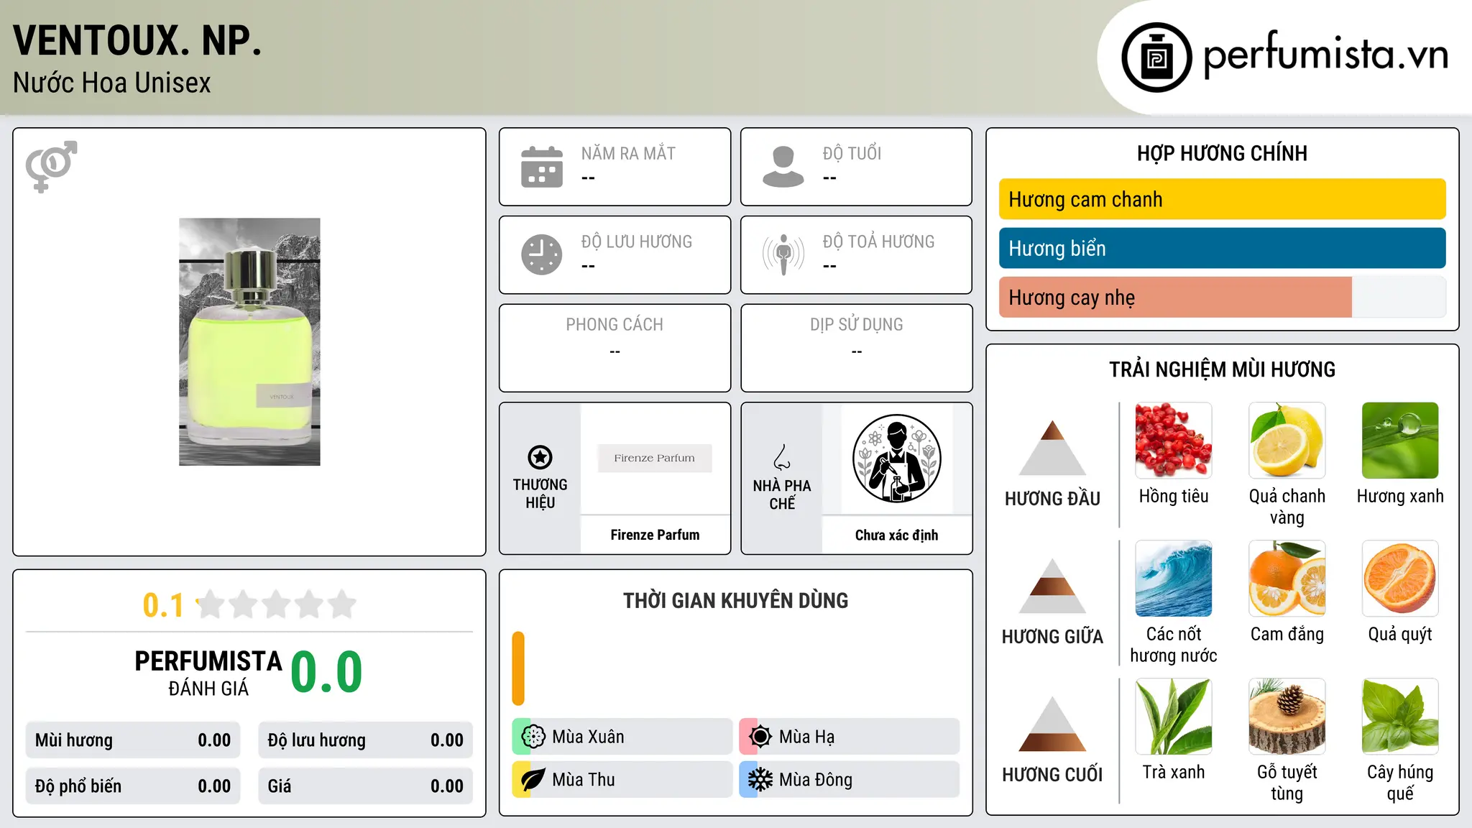Click the flower icon for Mùa Xuân

tap(533, 737)
